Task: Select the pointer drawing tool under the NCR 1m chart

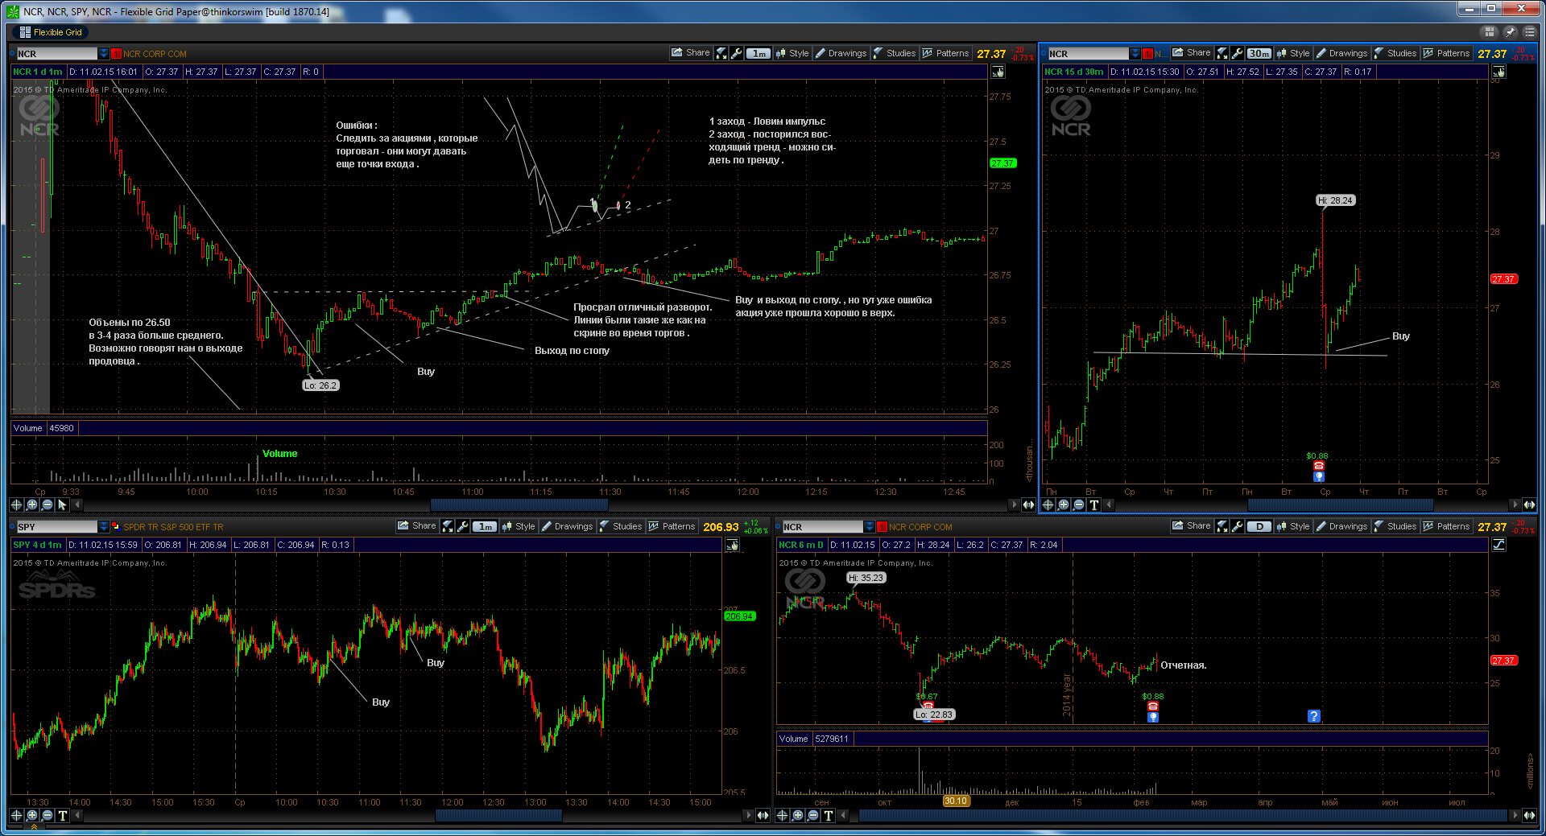Action: [x=62, y=504]
